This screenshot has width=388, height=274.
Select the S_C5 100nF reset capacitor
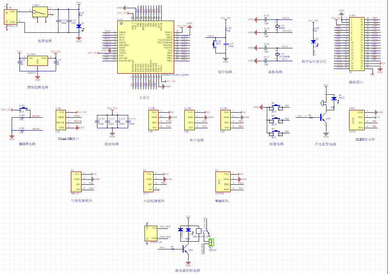click(226, 44)
